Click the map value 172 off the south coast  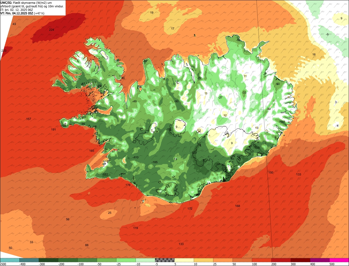[190, 209]
